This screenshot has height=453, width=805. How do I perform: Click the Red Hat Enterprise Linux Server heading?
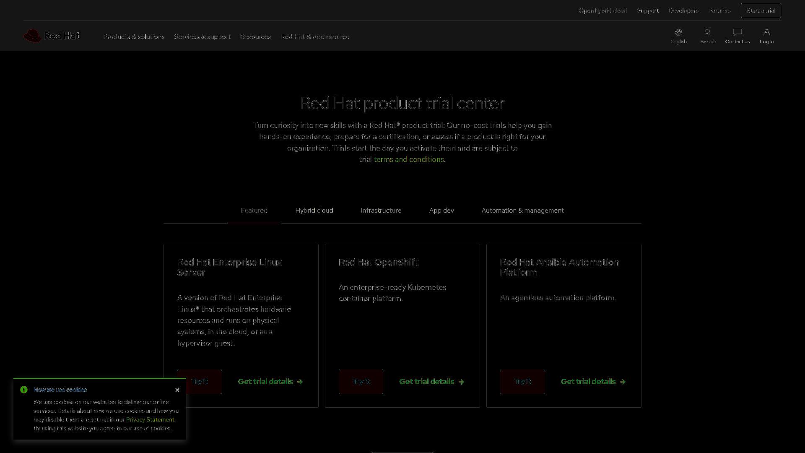(229, 267)
